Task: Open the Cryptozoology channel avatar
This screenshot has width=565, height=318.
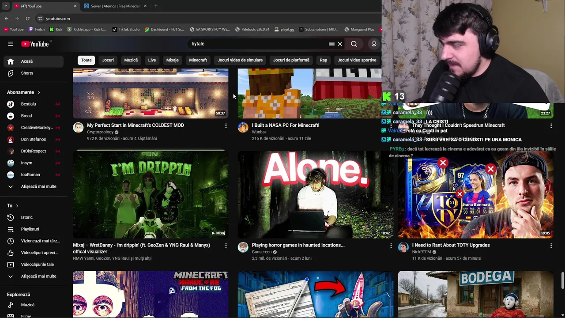Action: tap(78, 128)
